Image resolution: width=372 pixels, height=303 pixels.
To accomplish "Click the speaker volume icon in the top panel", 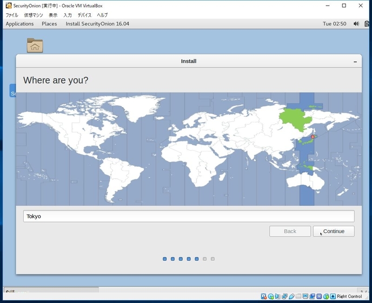I will pyautogui.click(x=356, y=24).
